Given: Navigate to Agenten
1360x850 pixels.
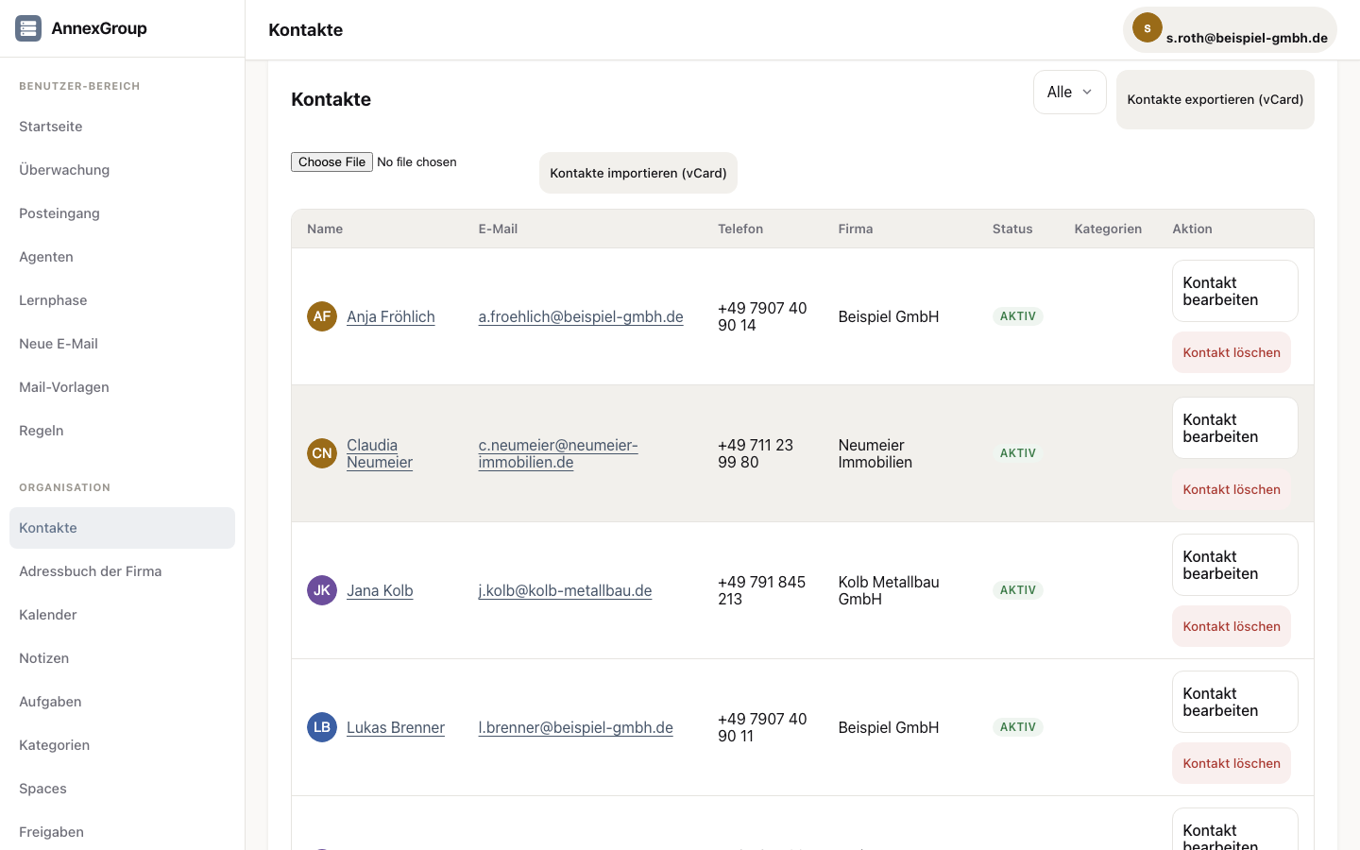Looking at the screenshot, I should click(x=122, y=257).
